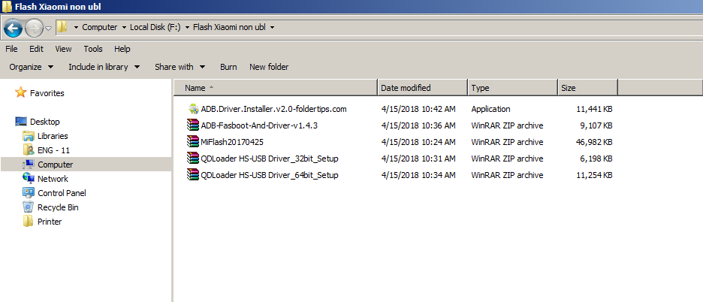Click the Forward navigation arrow button
The image size is (703, 302).
[34, 29]
